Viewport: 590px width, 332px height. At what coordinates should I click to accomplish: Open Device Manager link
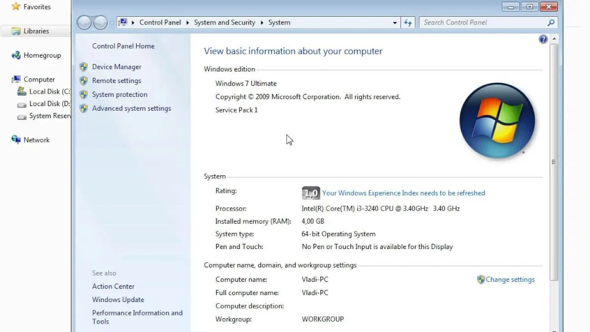[117, 67]
